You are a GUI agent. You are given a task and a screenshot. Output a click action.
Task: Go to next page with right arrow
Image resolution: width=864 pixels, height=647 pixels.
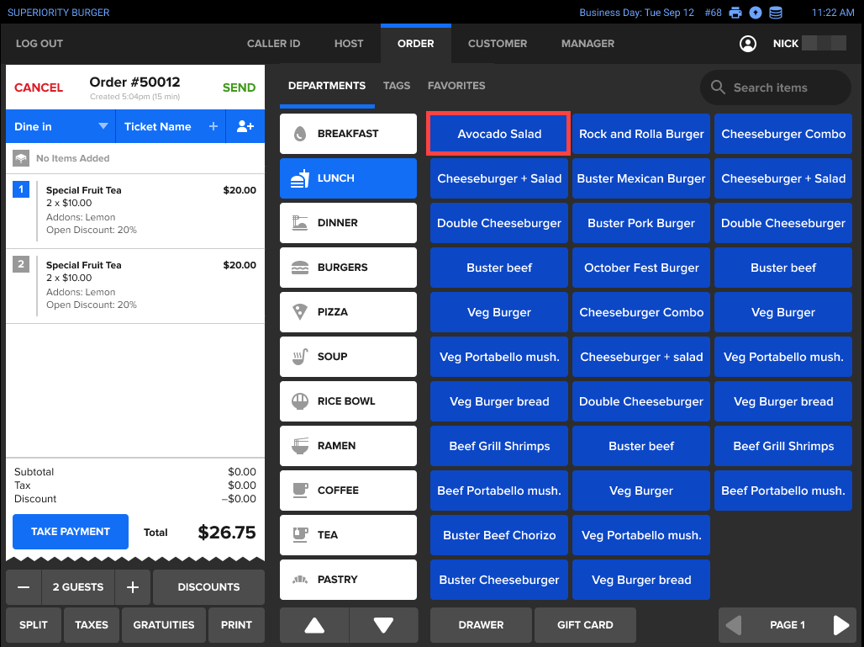[840, 625]
